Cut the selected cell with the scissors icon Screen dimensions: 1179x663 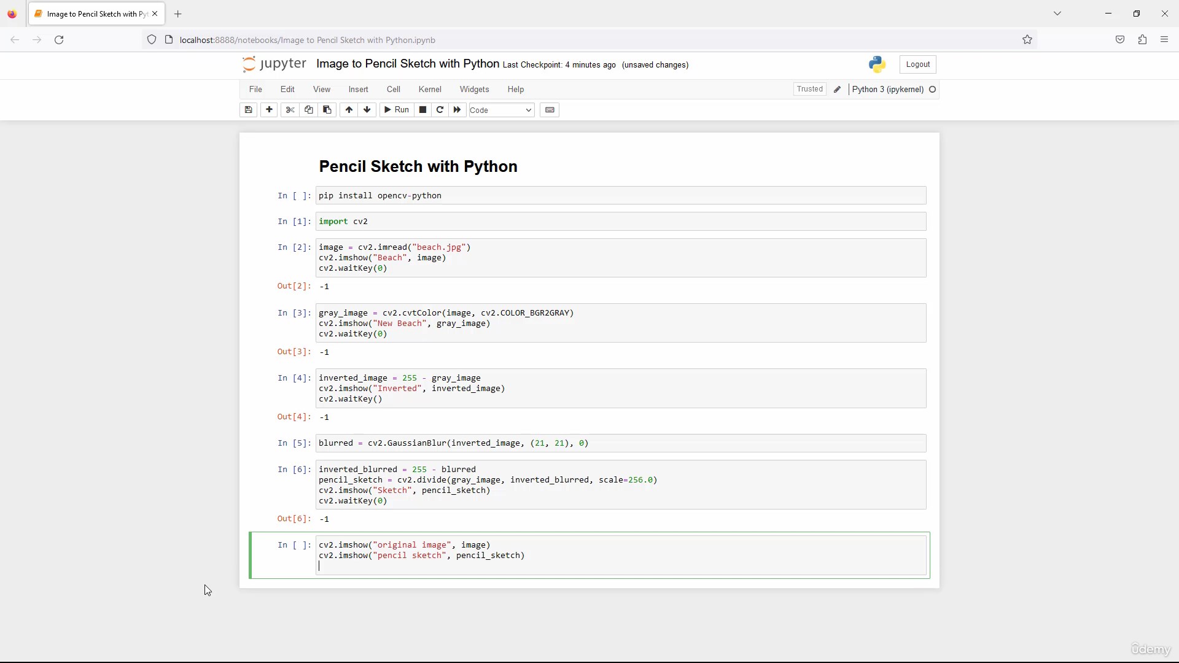290,110
